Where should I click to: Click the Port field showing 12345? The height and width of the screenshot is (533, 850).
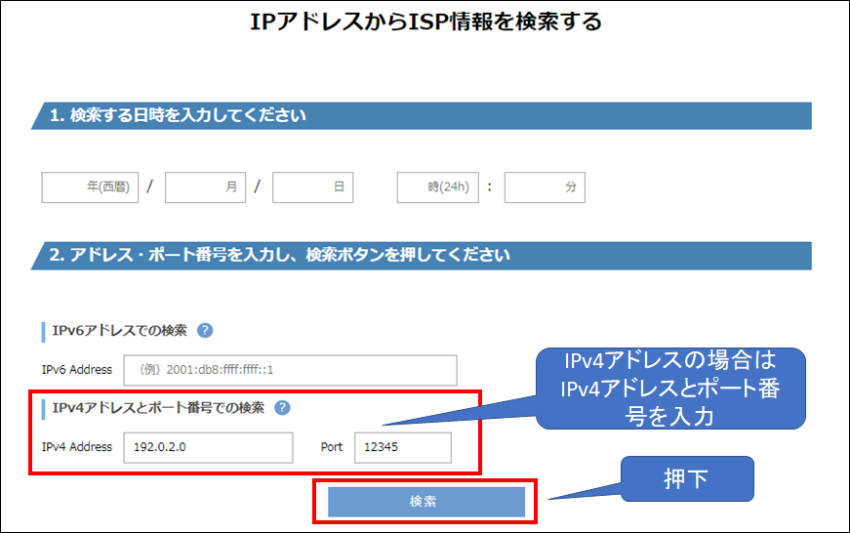point(402,448)
